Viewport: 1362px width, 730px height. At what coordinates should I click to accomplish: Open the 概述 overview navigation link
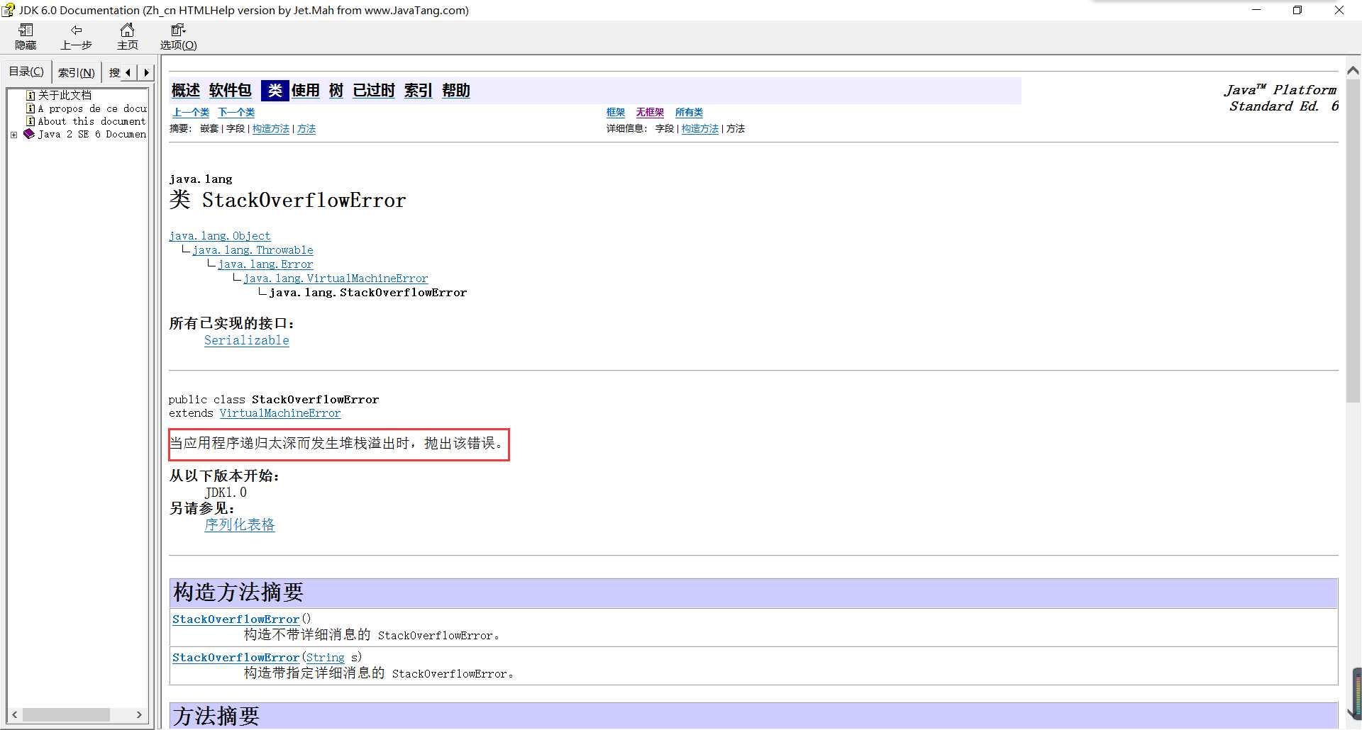coord(186,90)
